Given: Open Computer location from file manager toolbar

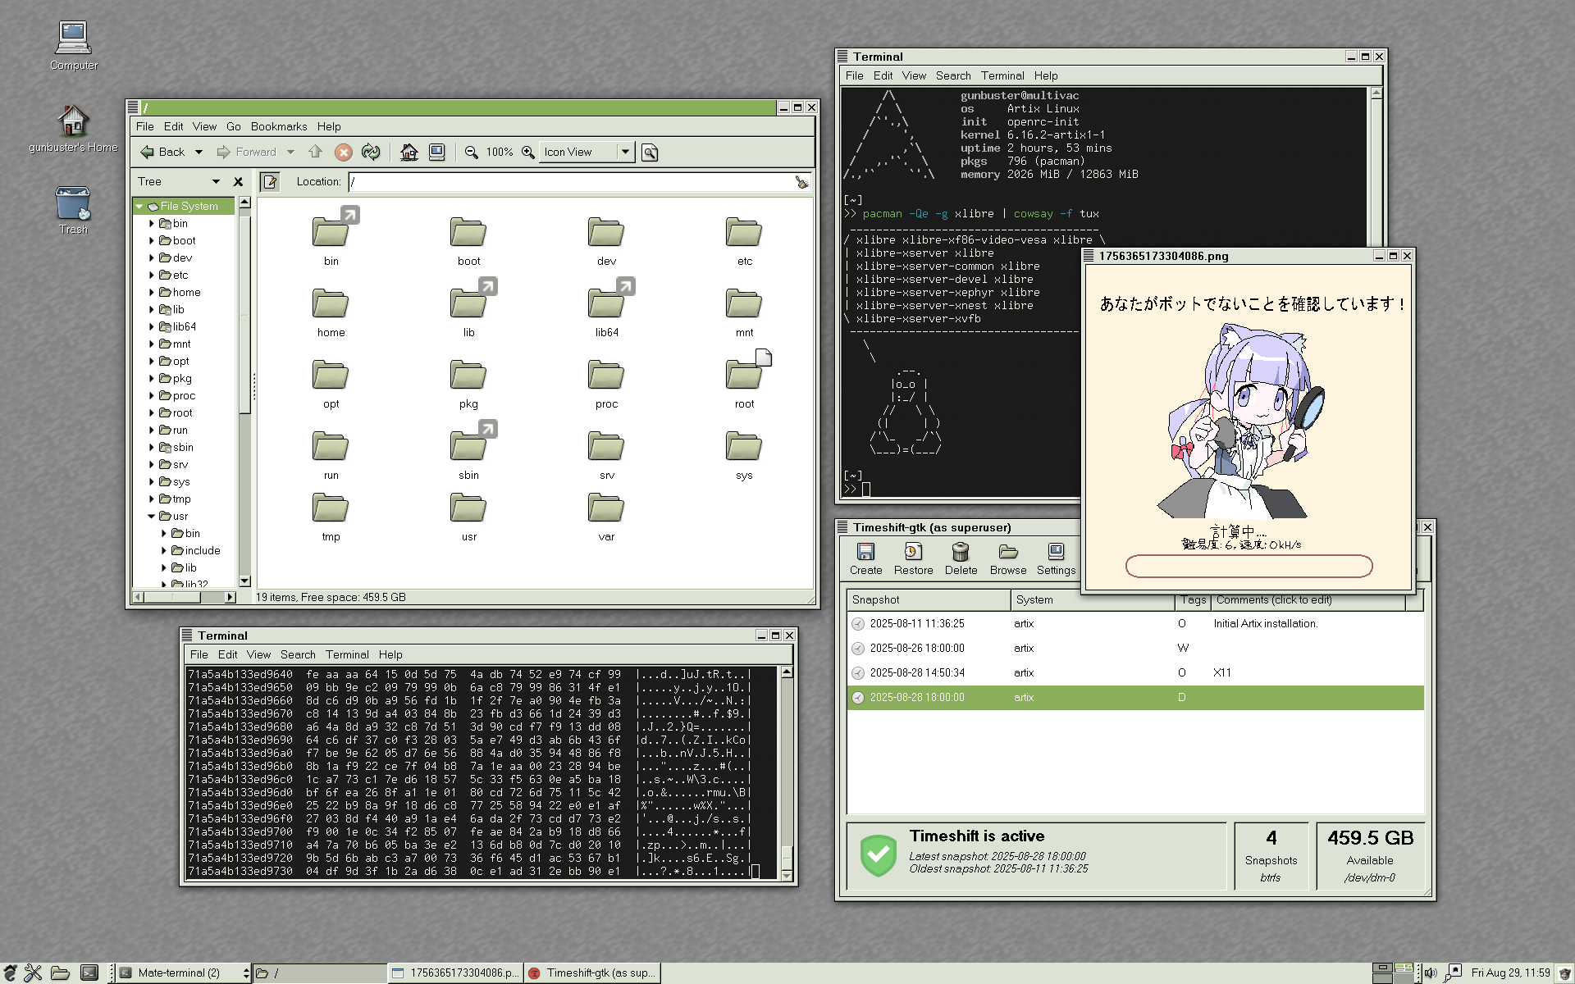Looking at the screenshot, I should pos(436,152).
